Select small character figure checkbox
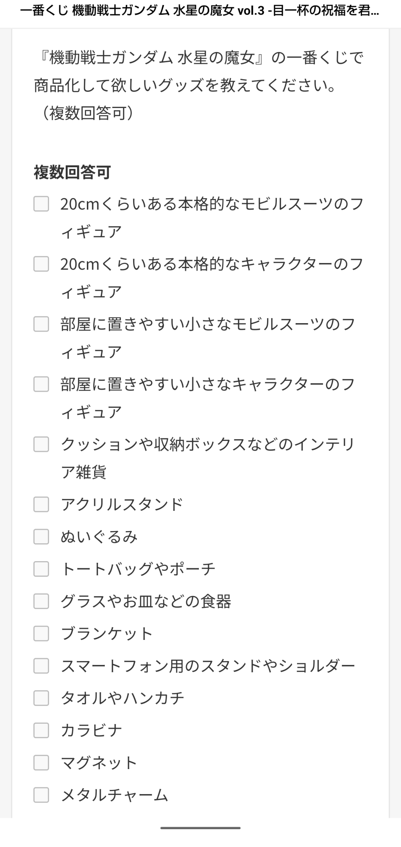The height and width of the screenshot is (847, 401). 41,384
